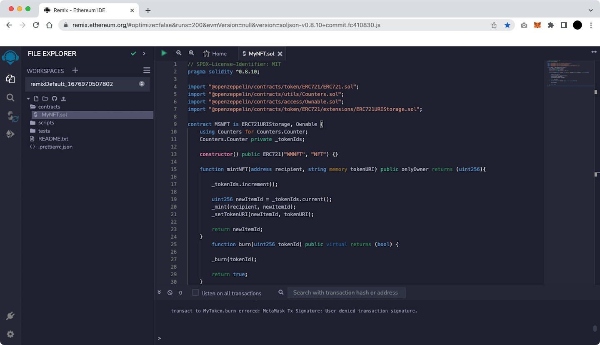Image resolution: width=600 pixels, height=345 pixels.
Task: Close the MyNFT.sol tab
Action: 280,54
